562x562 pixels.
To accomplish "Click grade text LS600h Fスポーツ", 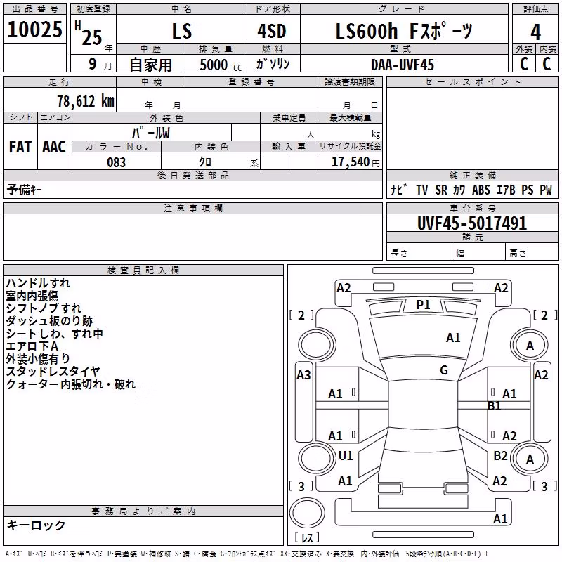I will [404, 31].
